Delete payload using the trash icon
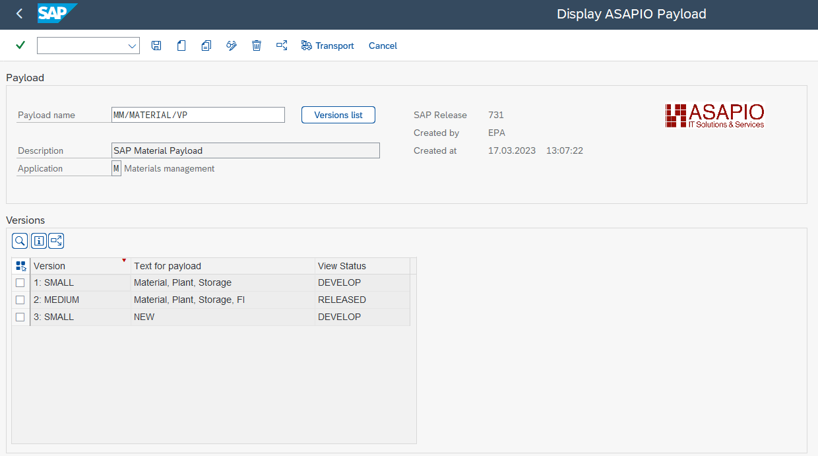The image size is (818, 456). pos(257,46)
